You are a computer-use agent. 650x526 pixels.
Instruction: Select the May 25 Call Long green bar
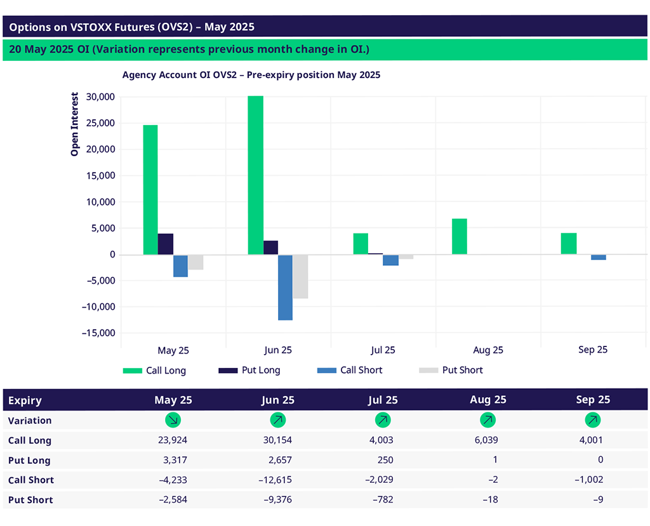[x=150, y=190]
